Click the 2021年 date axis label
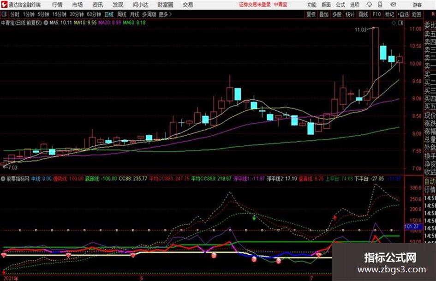436x281 pixels. coord(11,278)
